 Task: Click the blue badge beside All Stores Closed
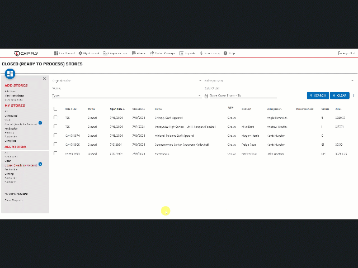(x=40, y=165)
